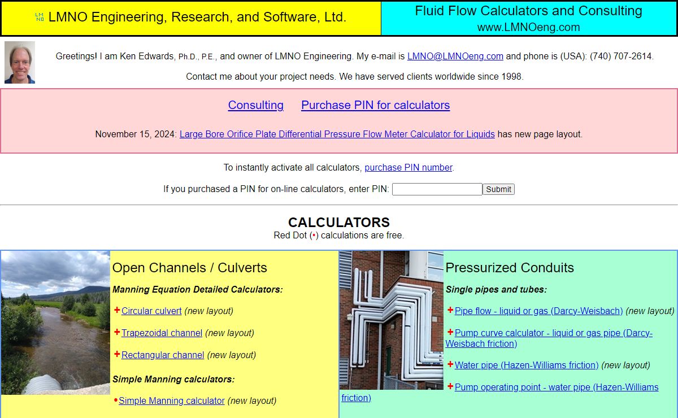The height and width of the screenshot is (418, 678).
Task: Click Ken Edwards portrait photo
Action: [x=20, y=62]
